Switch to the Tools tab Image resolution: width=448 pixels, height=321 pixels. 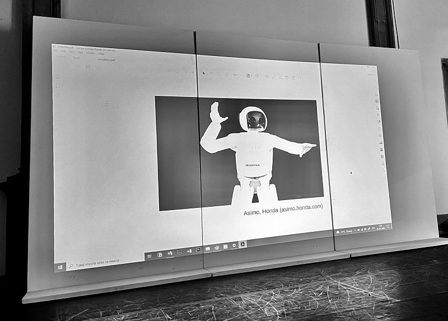(76, 58)
